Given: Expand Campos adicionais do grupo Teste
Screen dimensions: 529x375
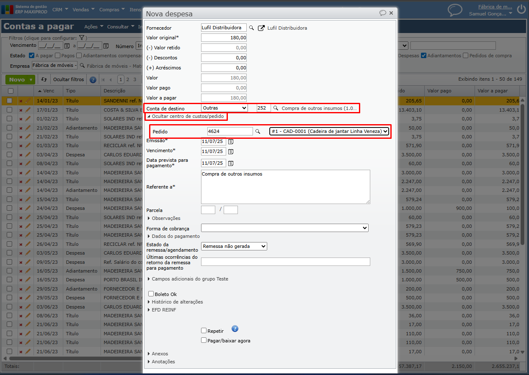Looking at the screenshot, I should (188, 279).
